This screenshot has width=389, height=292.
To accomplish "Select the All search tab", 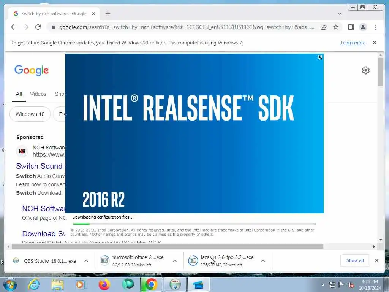I will pos(19,94).
